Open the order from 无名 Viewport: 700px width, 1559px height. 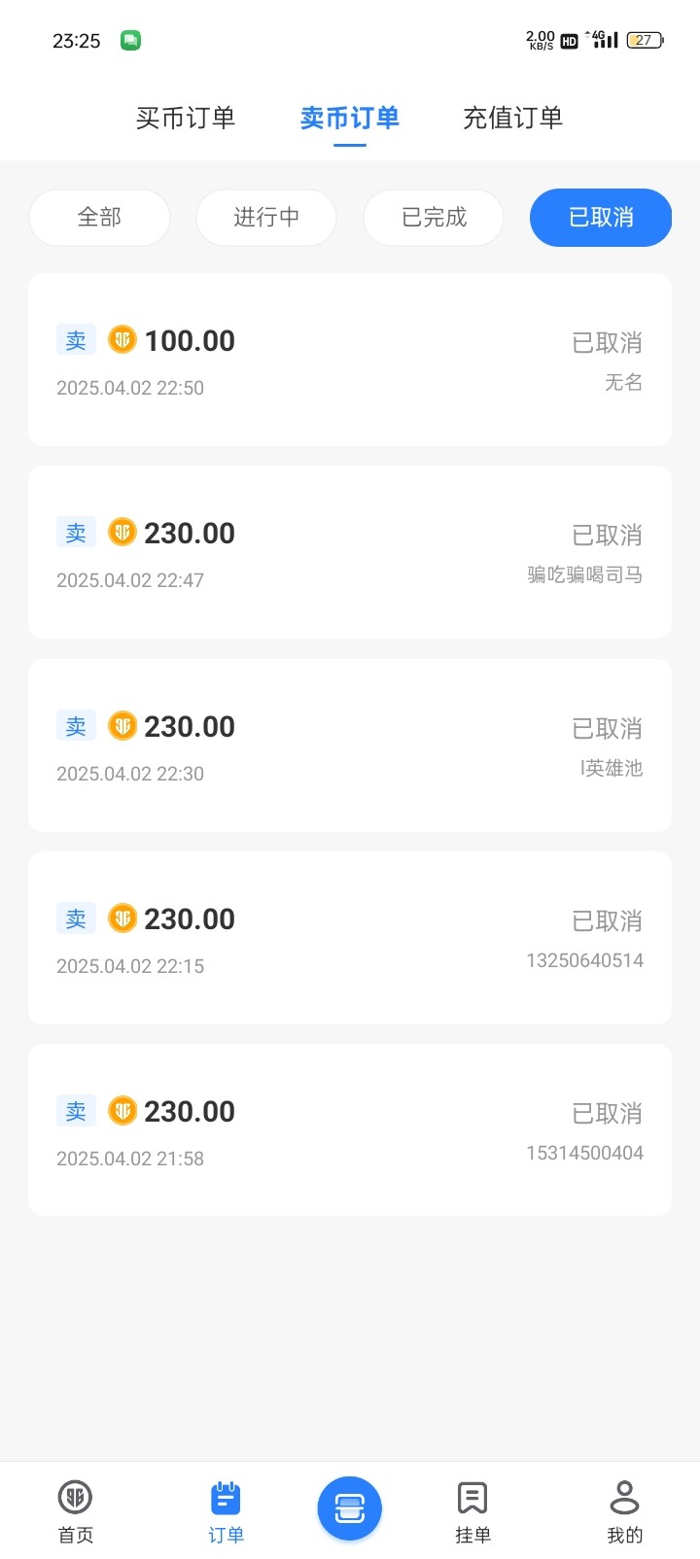(350, 360)
